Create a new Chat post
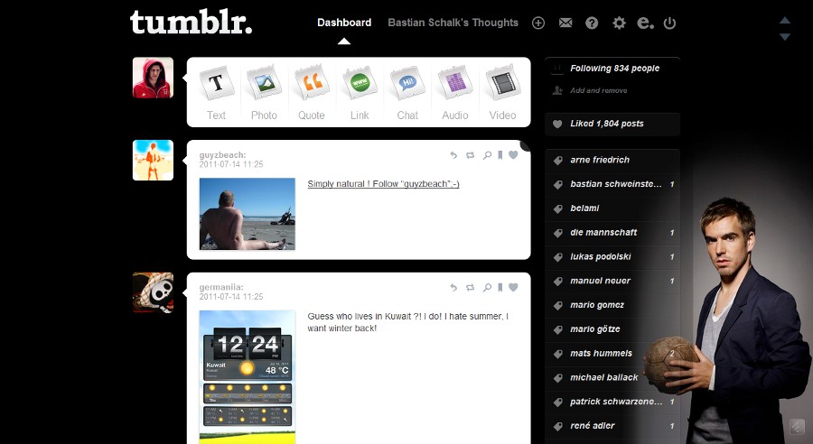Image resolution: width=813 pixels, height=444 pixels. click(x=407, y=93)
